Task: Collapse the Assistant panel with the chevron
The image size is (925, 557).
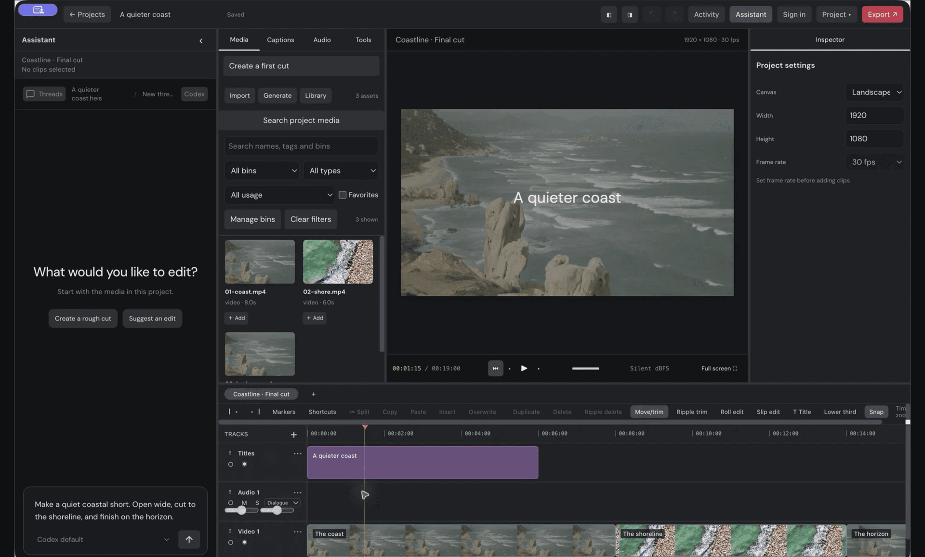Action: click(x=201, y=40)
